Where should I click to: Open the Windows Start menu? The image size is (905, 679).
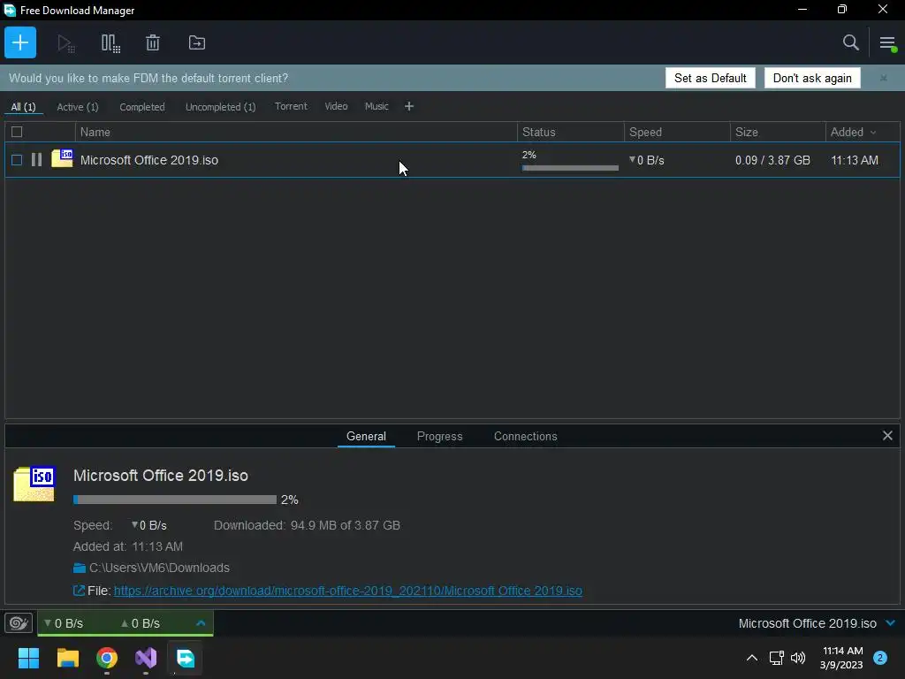coord(28,658)
